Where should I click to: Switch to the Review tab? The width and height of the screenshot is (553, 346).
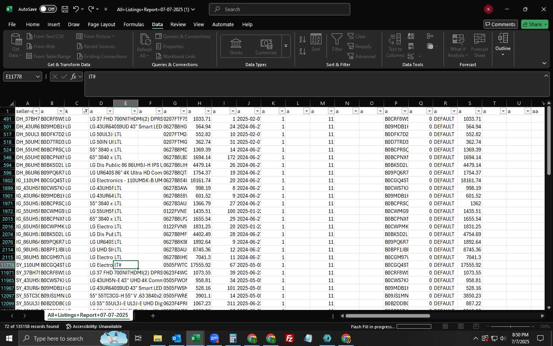178,24
